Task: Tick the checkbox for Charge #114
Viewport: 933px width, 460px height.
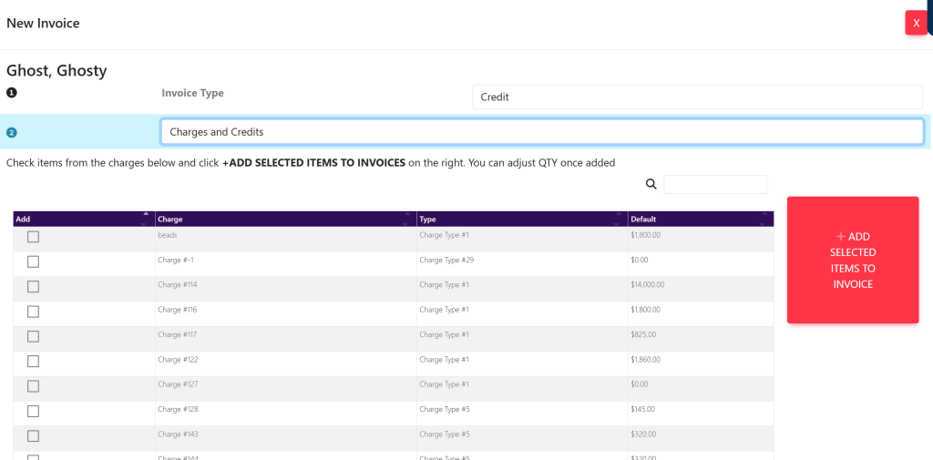Action: [34, 287]
